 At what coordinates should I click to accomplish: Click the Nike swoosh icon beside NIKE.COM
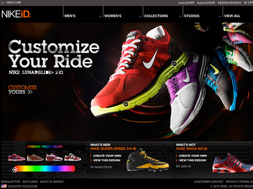pos(3,3)
